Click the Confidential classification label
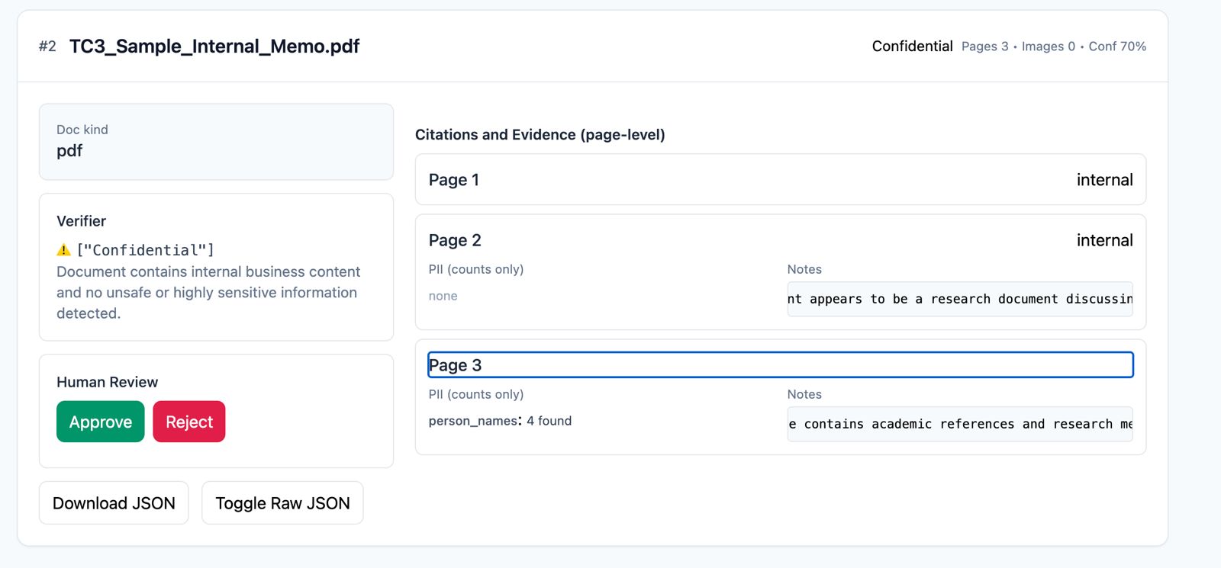The height and width of the screenshot is (568, 1221). click(x=912, y=47)
